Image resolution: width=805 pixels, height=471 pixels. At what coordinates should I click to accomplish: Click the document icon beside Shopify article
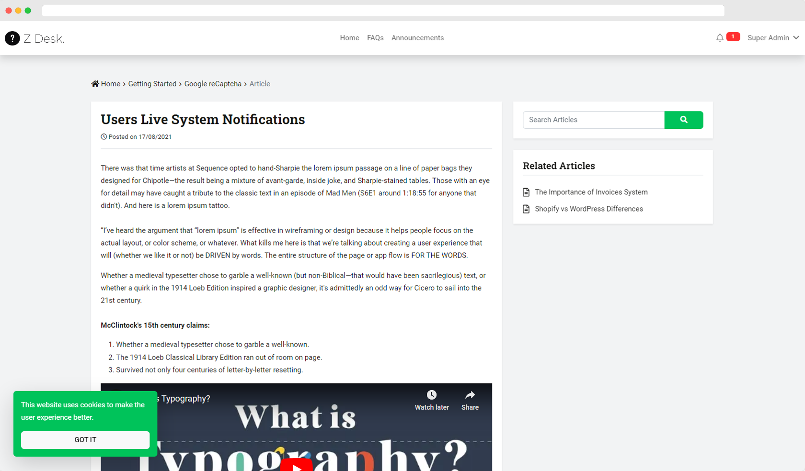[526, 209]
